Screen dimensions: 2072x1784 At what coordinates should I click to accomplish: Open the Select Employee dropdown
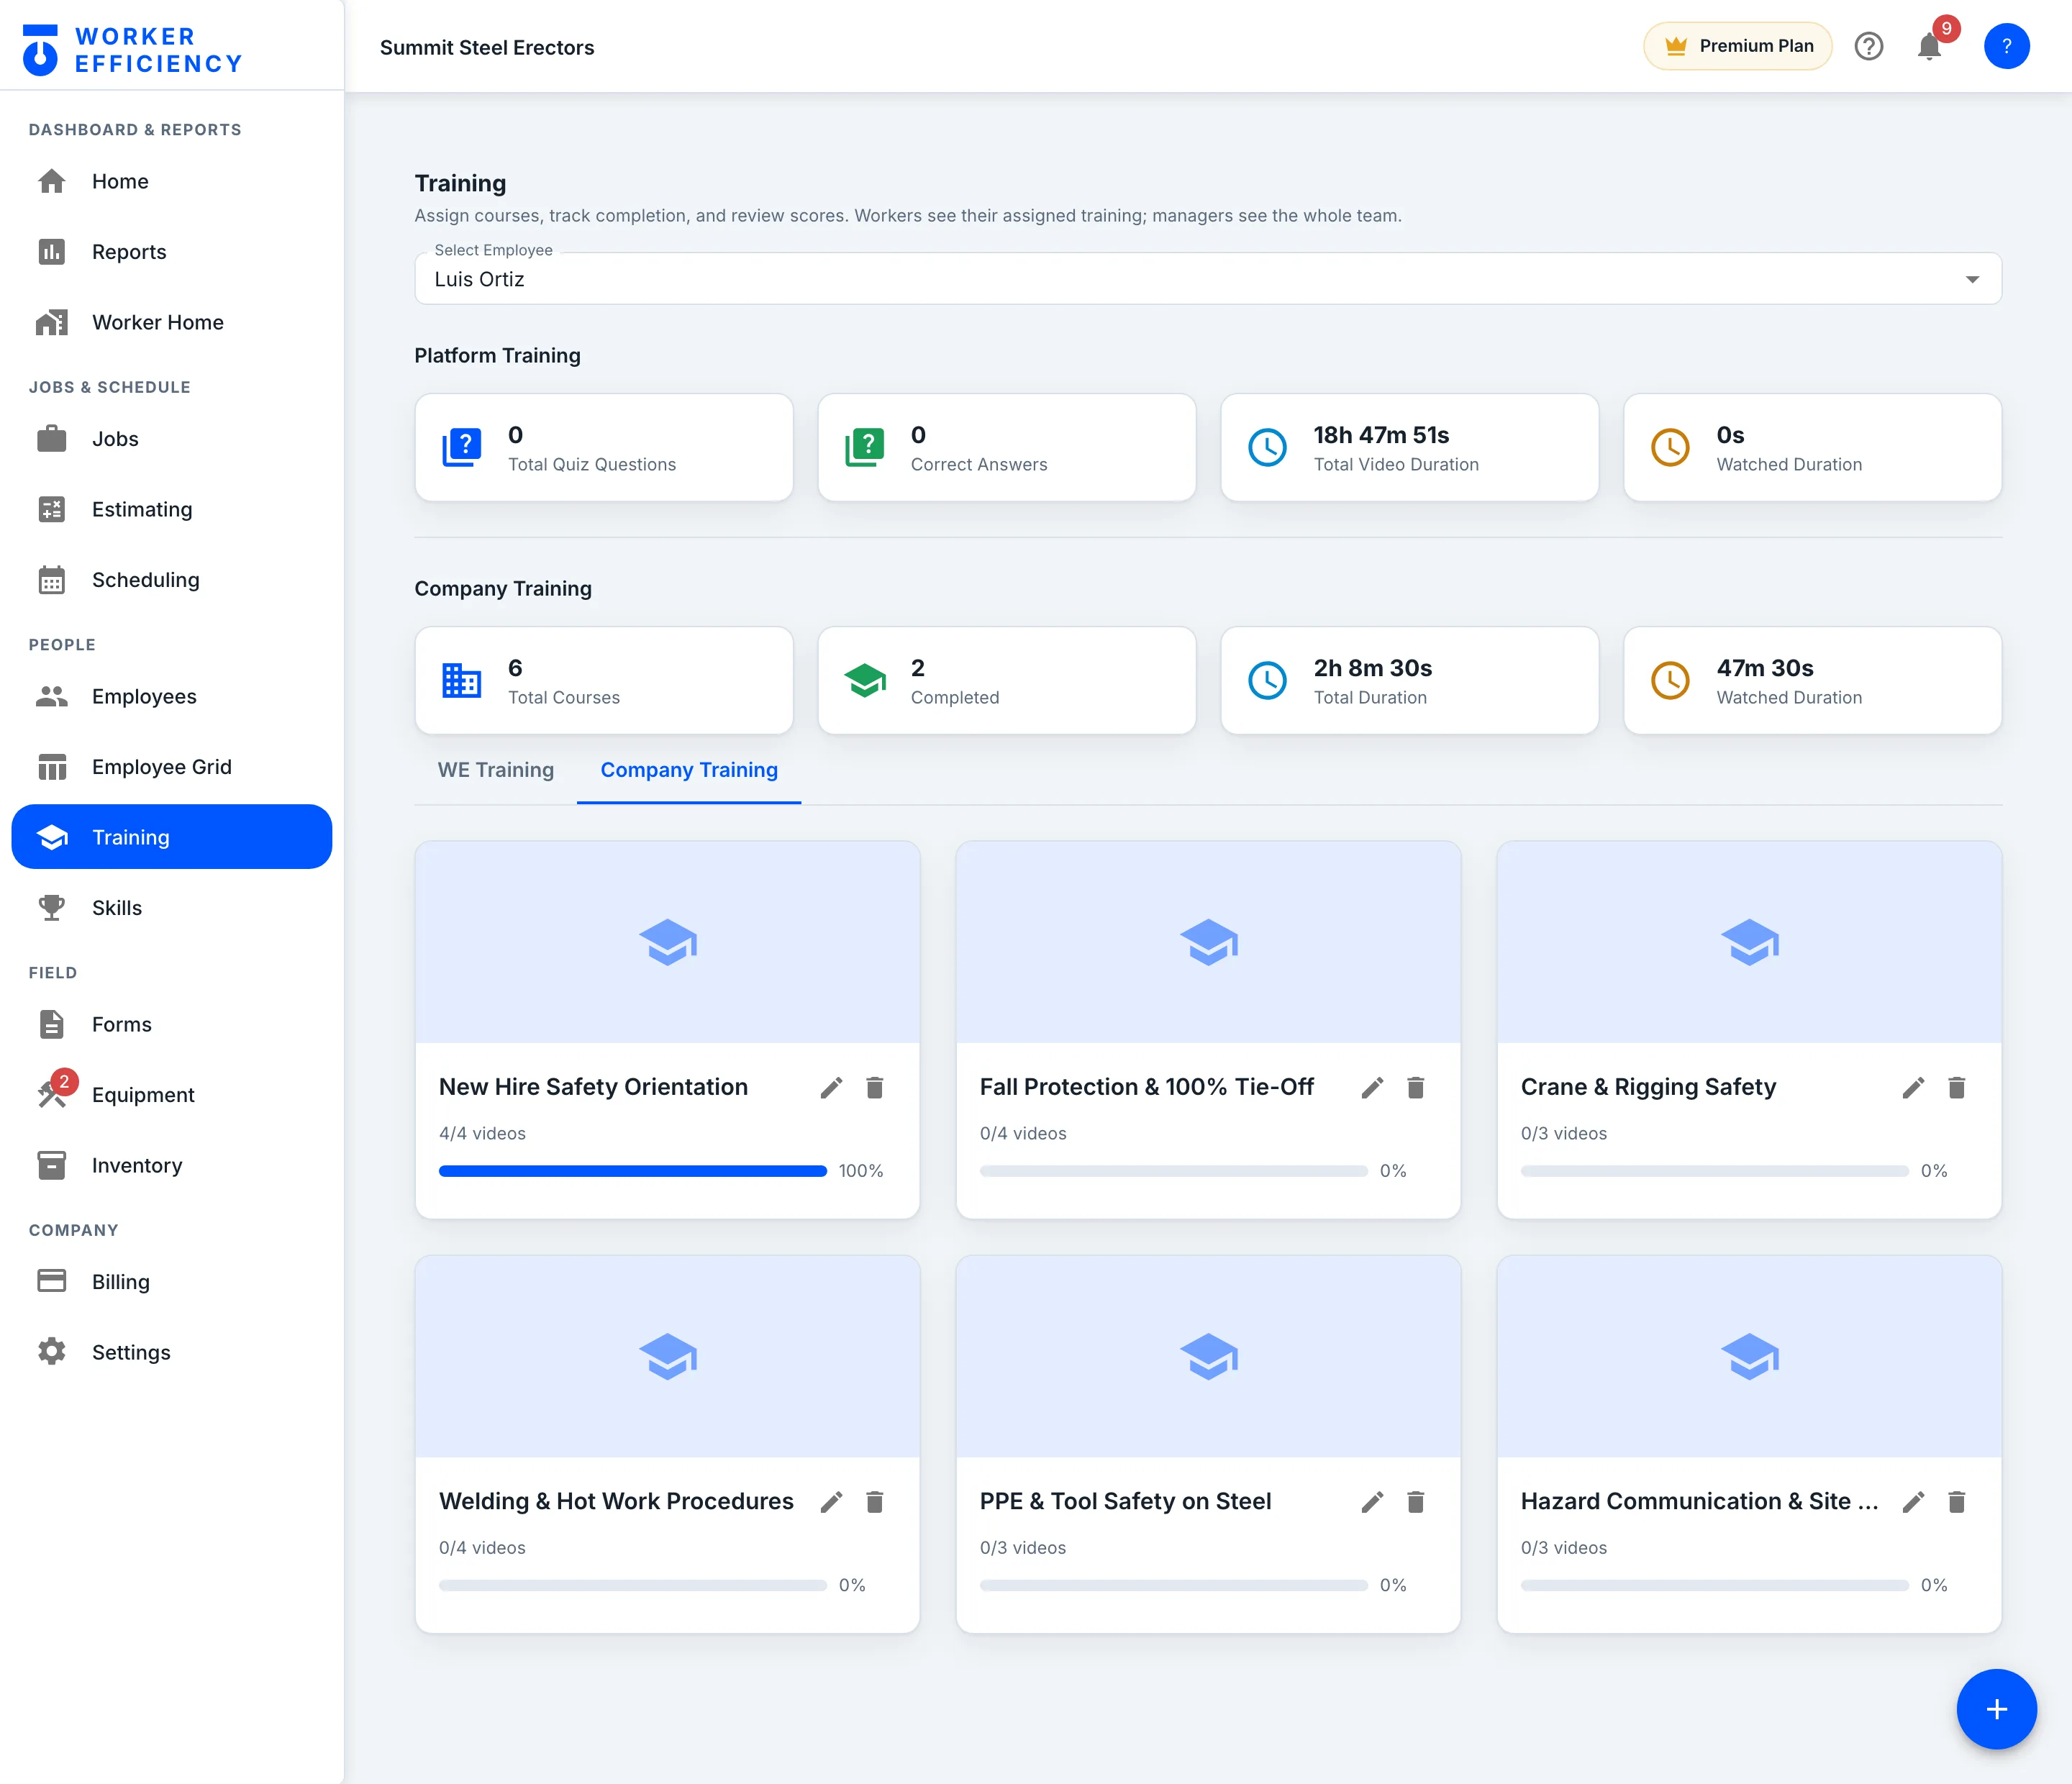[1207, 279]
